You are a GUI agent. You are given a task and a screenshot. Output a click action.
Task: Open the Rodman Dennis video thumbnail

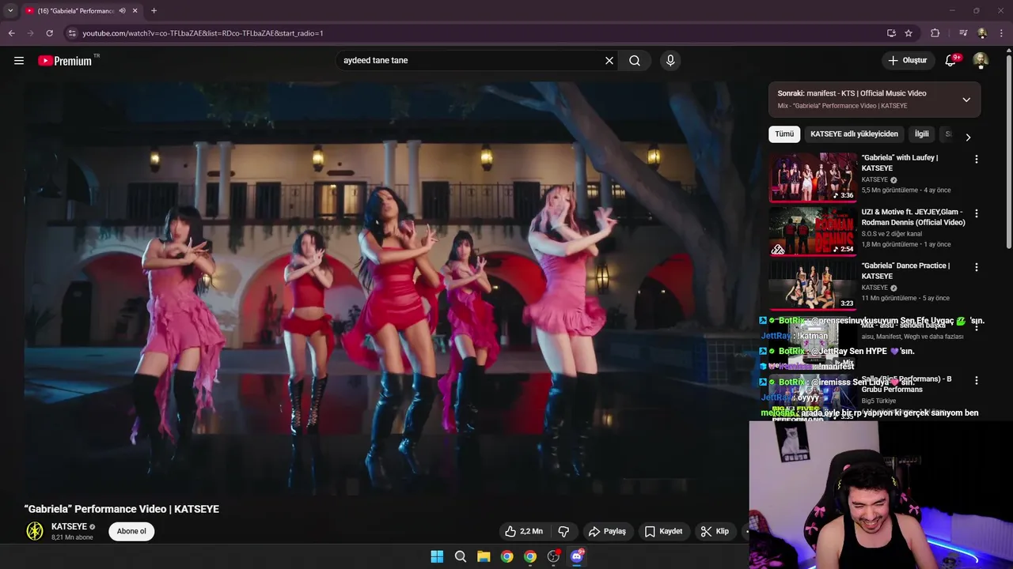[x=813, y=232]
